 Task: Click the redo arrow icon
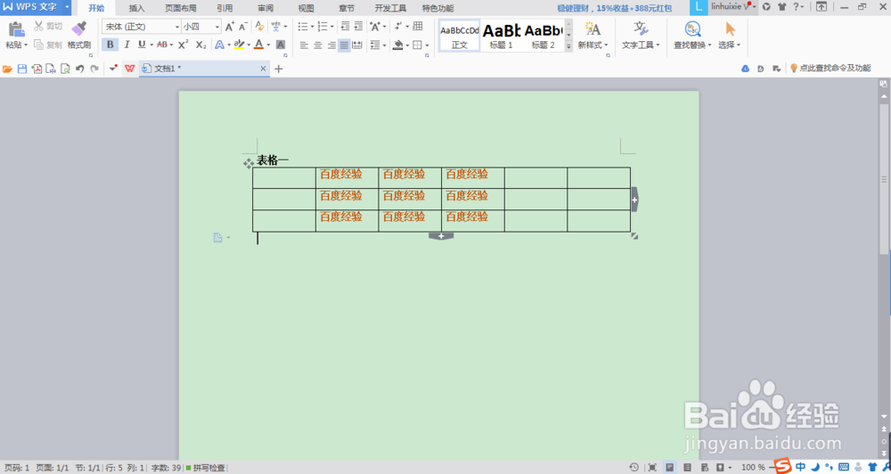click(x=94, y=69)
